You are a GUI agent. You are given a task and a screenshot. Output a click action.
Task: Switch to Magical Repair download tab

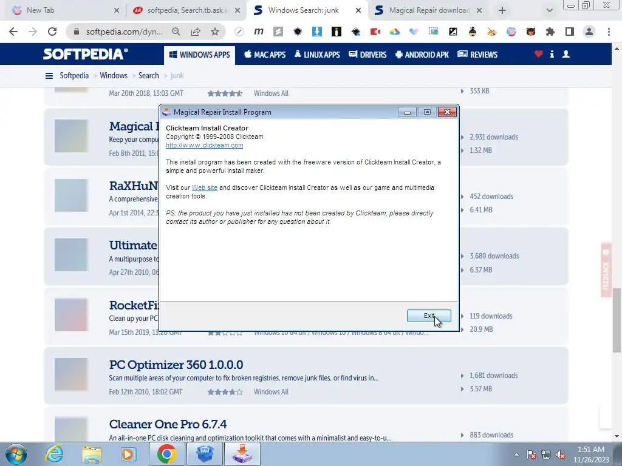point(429,10)
